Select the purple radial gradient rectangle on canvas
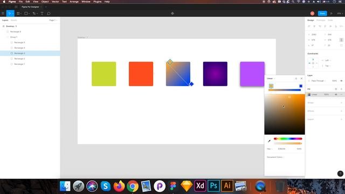Screen dimensions: 345x194 pos(215,74)
